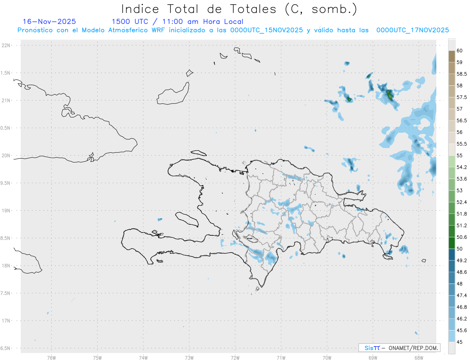Click the colorbar label "57.5"
470x363 pixels.
(x=461, y=97)
